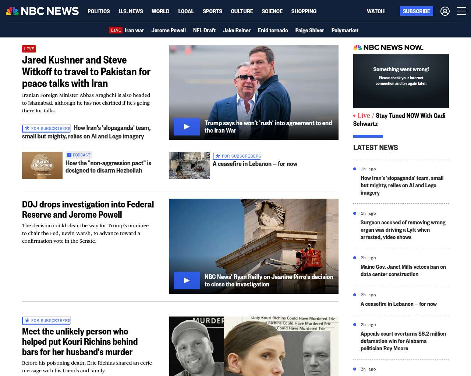Click For Subscribers badge above Kouri Richins story
Screen dimensions: 471x376
[x=46, y=321]
